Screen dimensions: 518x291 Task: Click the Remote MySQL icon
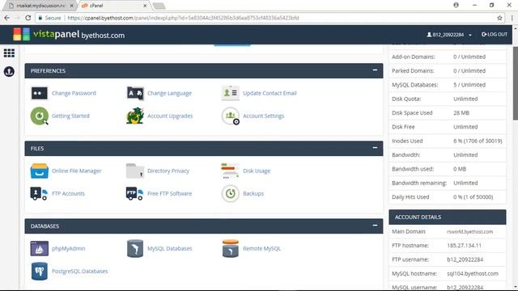(x=230, y=248)
